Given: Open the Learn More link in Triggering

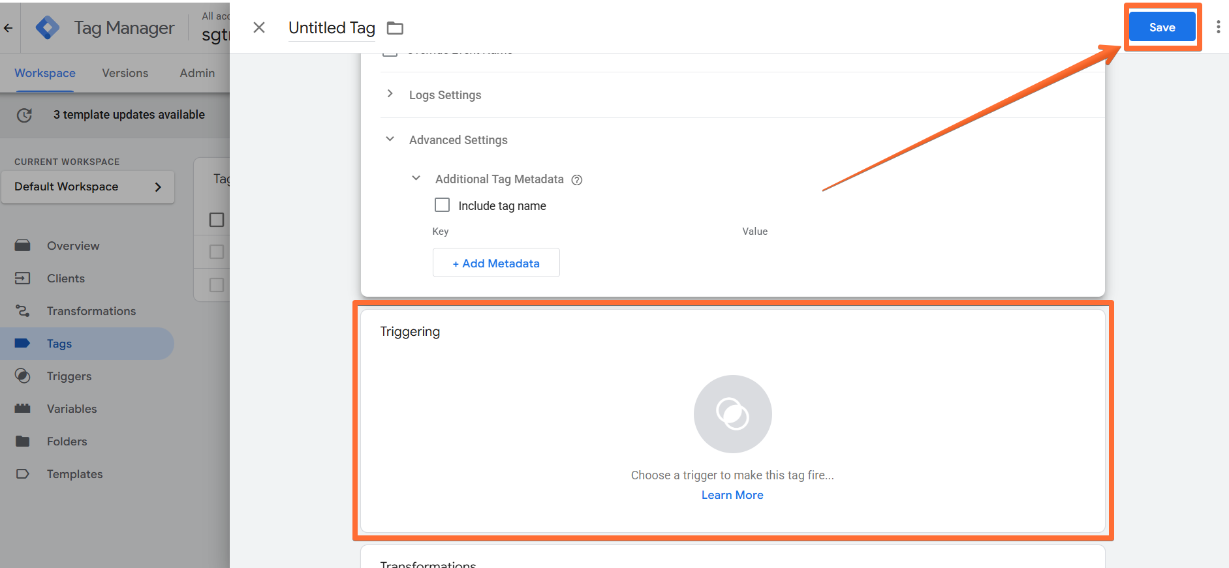Looking at the screenshot, I should point(732,495).
